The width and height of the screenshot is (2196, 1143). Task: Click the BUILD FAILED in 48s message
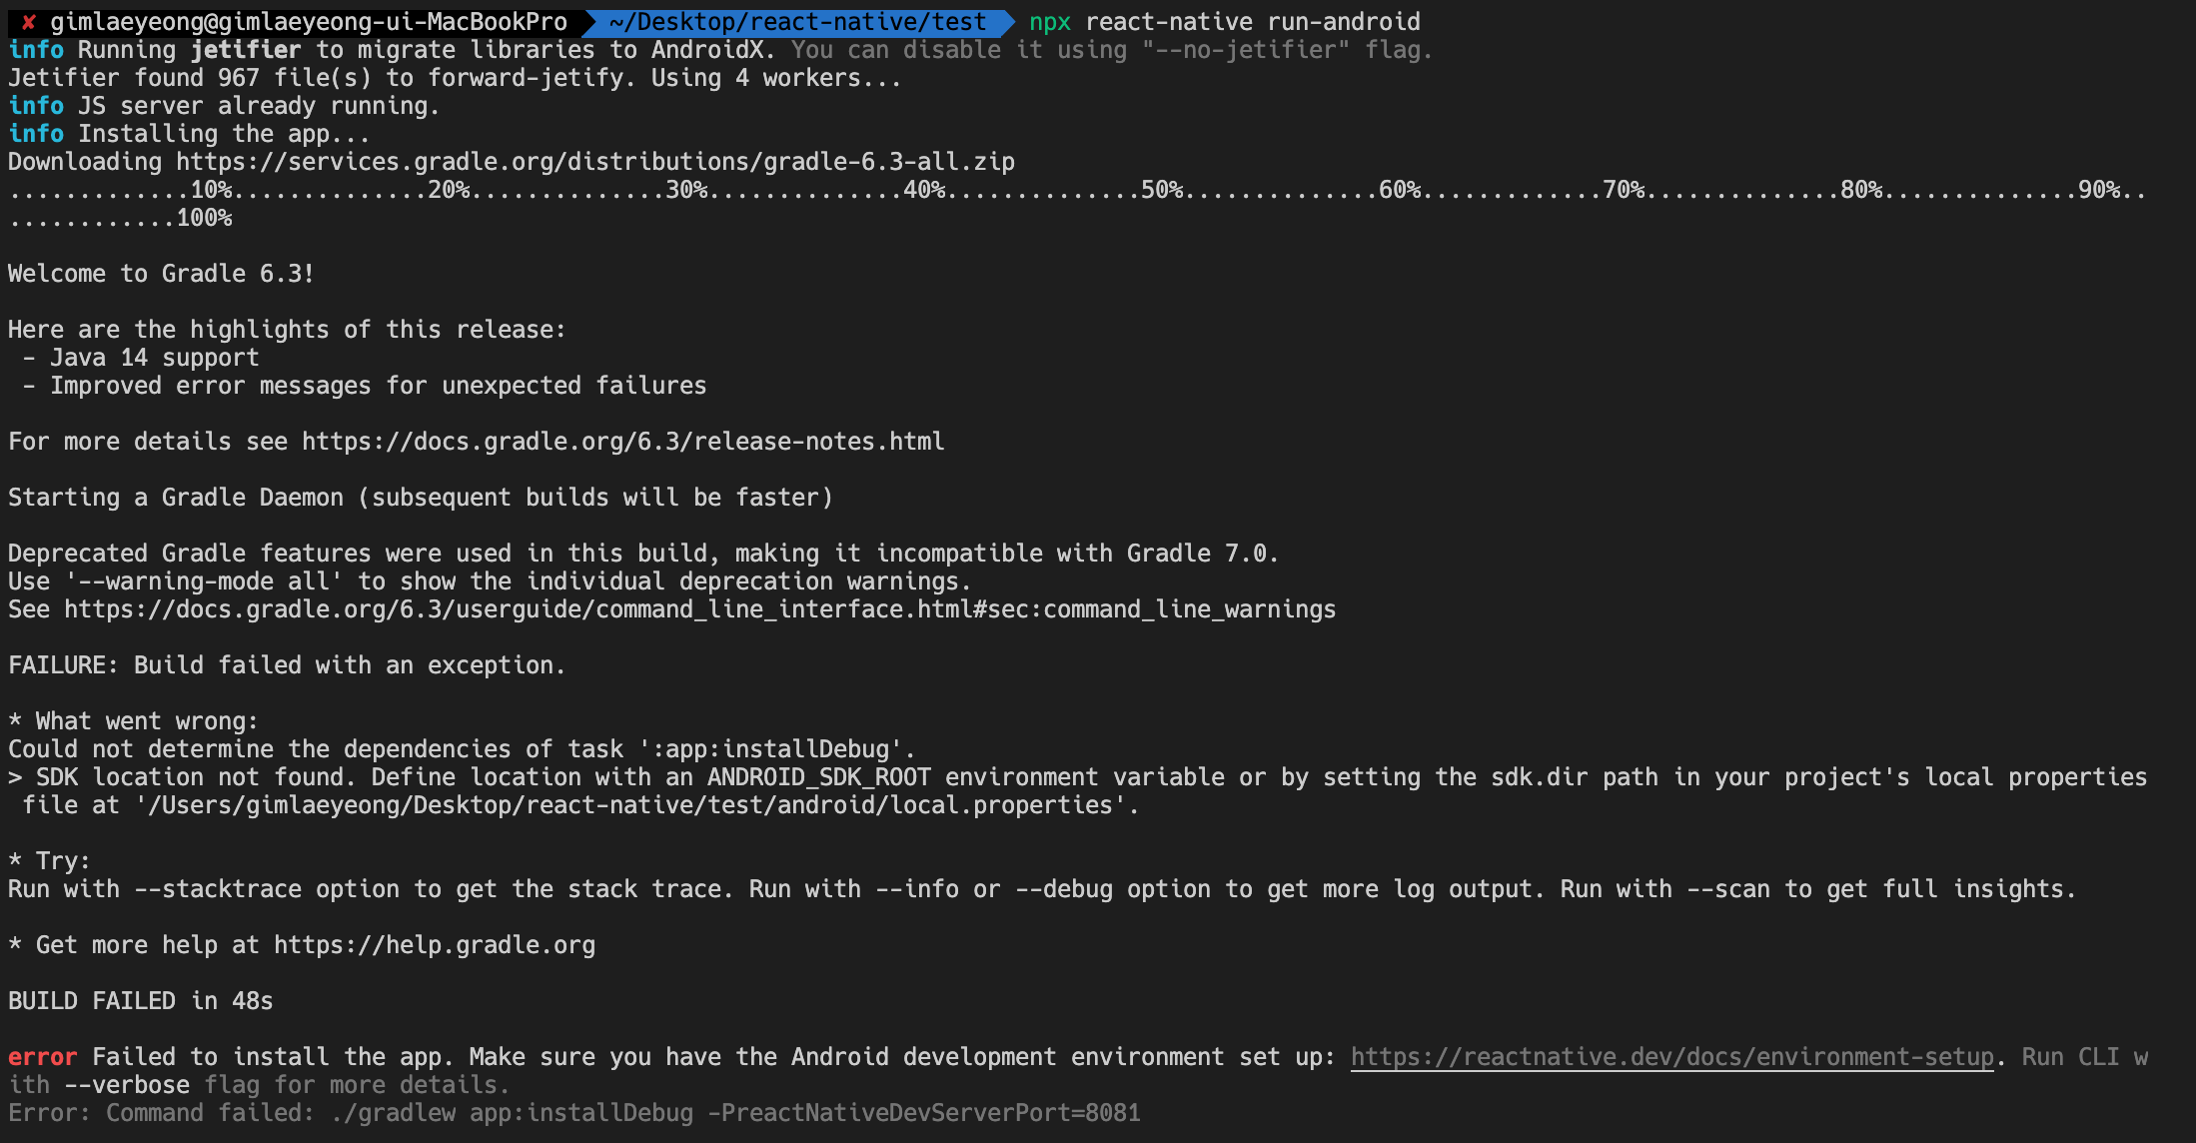(x=140, y=1000)
